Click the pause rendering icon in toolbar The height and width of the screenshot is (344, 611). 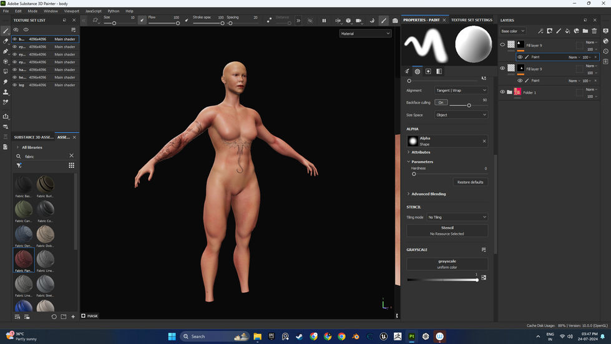(x=324, y=21)
